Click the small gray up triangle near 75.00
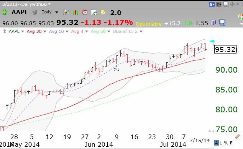 (x=210, y=131)
